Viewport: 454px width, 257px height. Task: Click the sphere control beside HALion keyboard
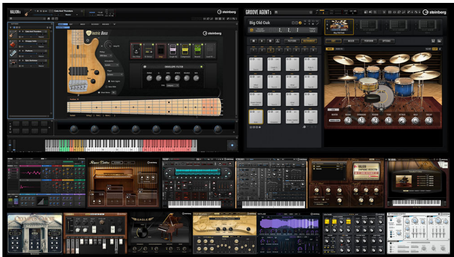click(232, 145)
